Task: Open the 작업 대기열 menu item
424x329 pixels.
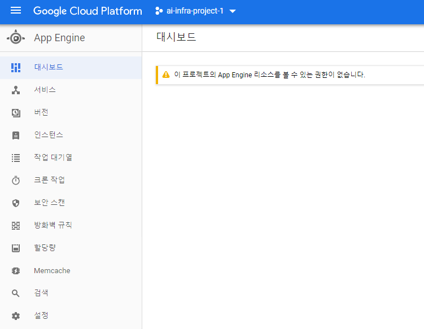Action: (x=71, y=157)
